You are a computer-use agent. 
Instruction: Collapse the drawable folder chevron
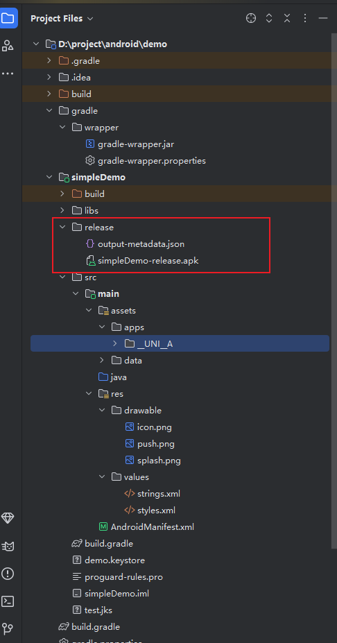click(x=102, y=411)
